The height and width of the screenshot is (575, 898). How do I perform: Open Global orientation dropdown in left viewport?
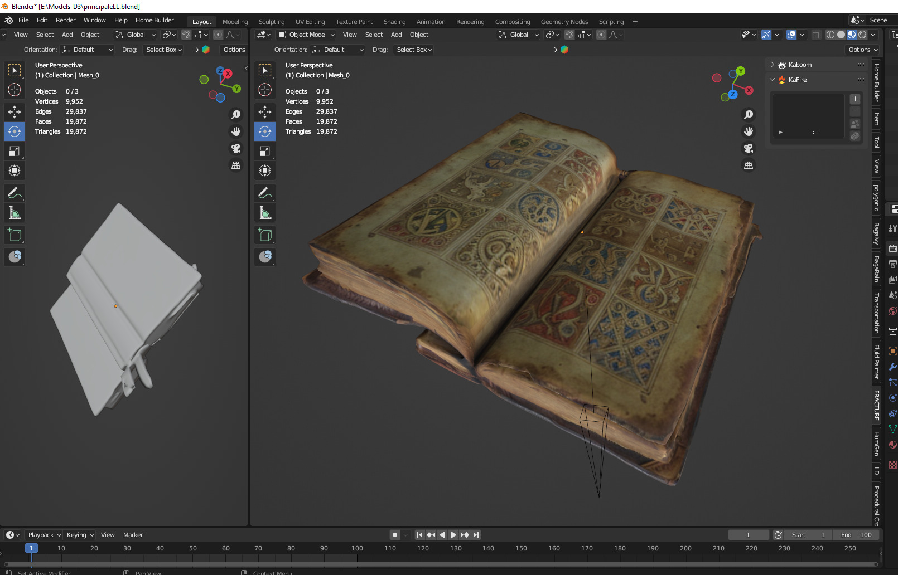tap(135, 35)
